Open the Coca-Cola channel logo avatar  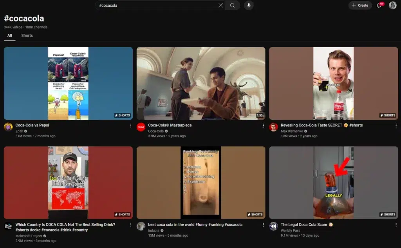click(x=141, y=127)
